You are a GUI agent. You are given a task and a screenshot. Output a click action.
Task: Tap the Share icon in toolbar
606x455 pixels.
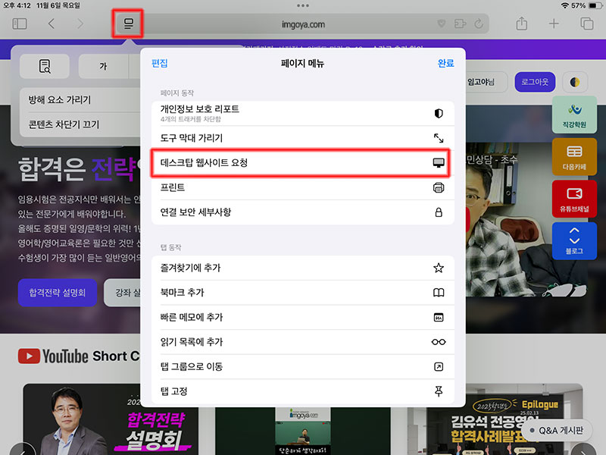click(521, 24)
